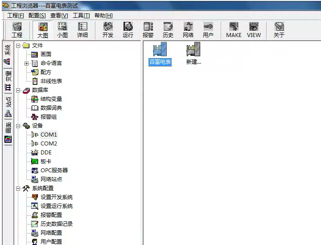Open the 报警 alarm toolbar icon
This screenshot has height=245, width=321.
click(148, 30)
